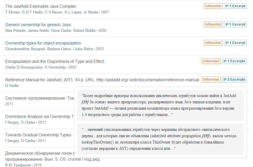Open 'The JastAdd Extensible Java Compiler' paper

pyautogui.click(x=41, y=6)
